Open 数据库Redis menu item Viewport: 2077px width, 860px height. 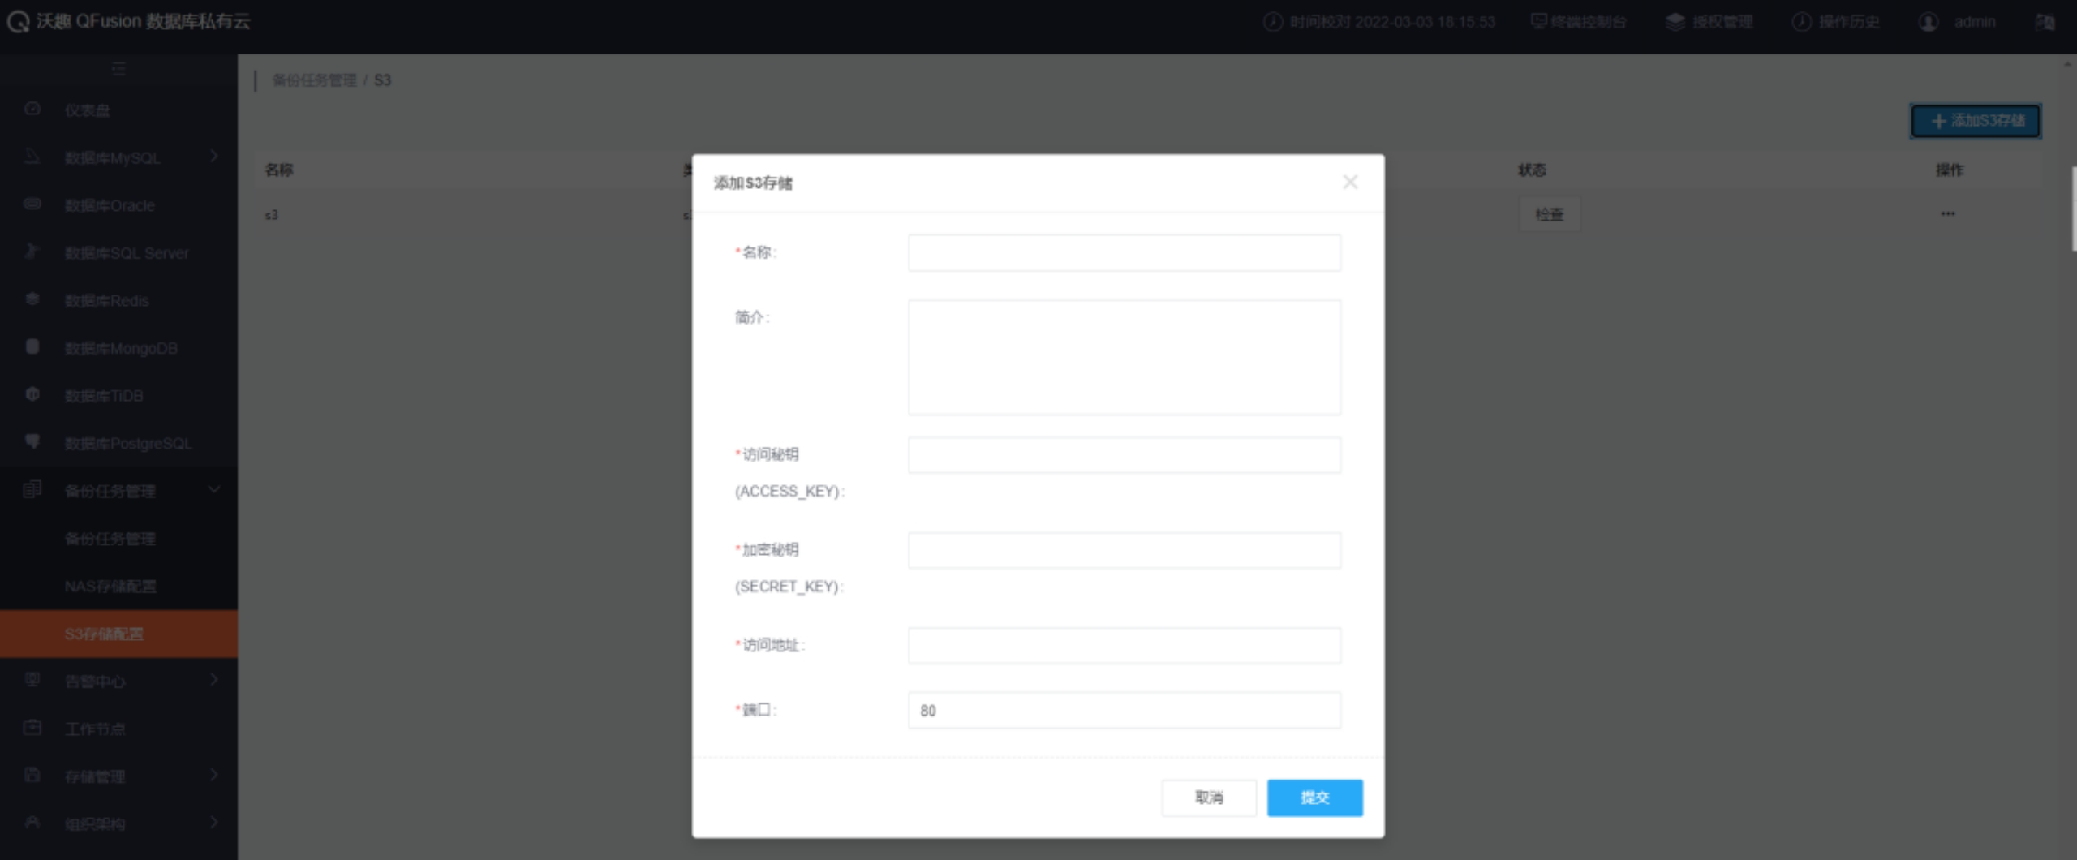coord(118,300)
